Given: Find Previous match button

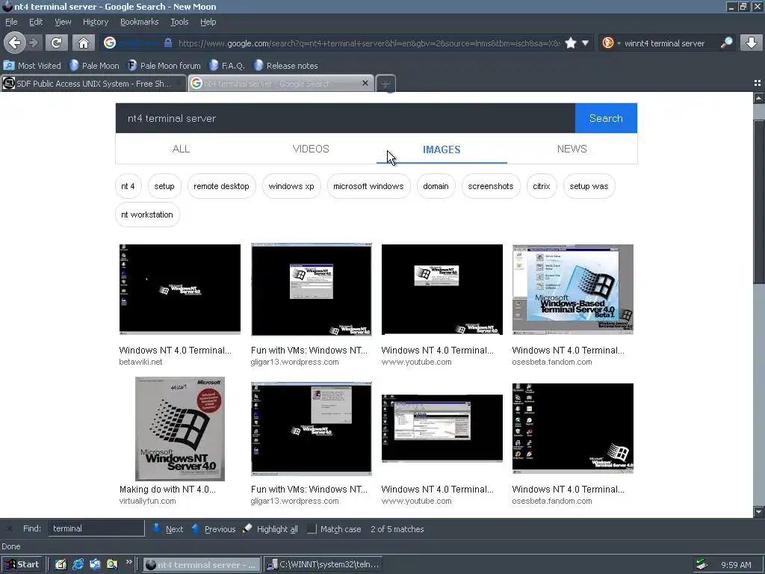Looking at the screenshot, I should click(214, 528).
